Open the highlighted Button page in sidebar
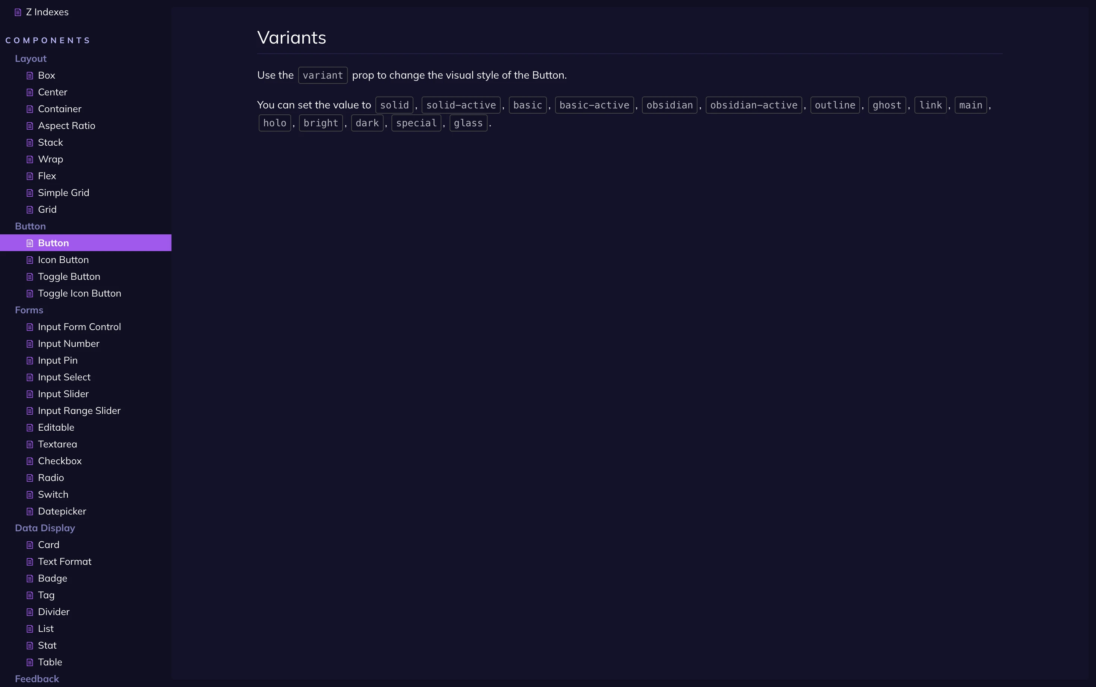 [85, 243]
